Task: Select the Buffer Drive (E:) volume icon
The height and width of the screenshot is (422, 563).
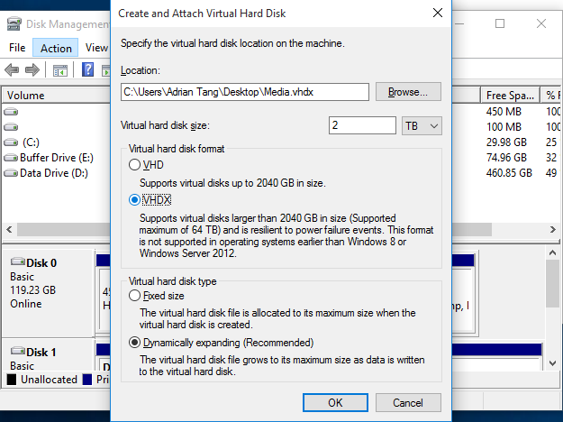Action: [x=11, y=158]
